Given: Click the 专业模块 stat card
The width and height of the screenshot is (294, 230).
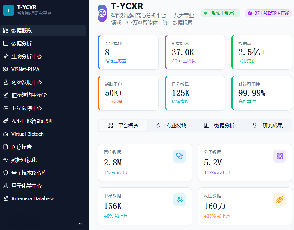Looking at the screenshot, I should pos(128,52).
